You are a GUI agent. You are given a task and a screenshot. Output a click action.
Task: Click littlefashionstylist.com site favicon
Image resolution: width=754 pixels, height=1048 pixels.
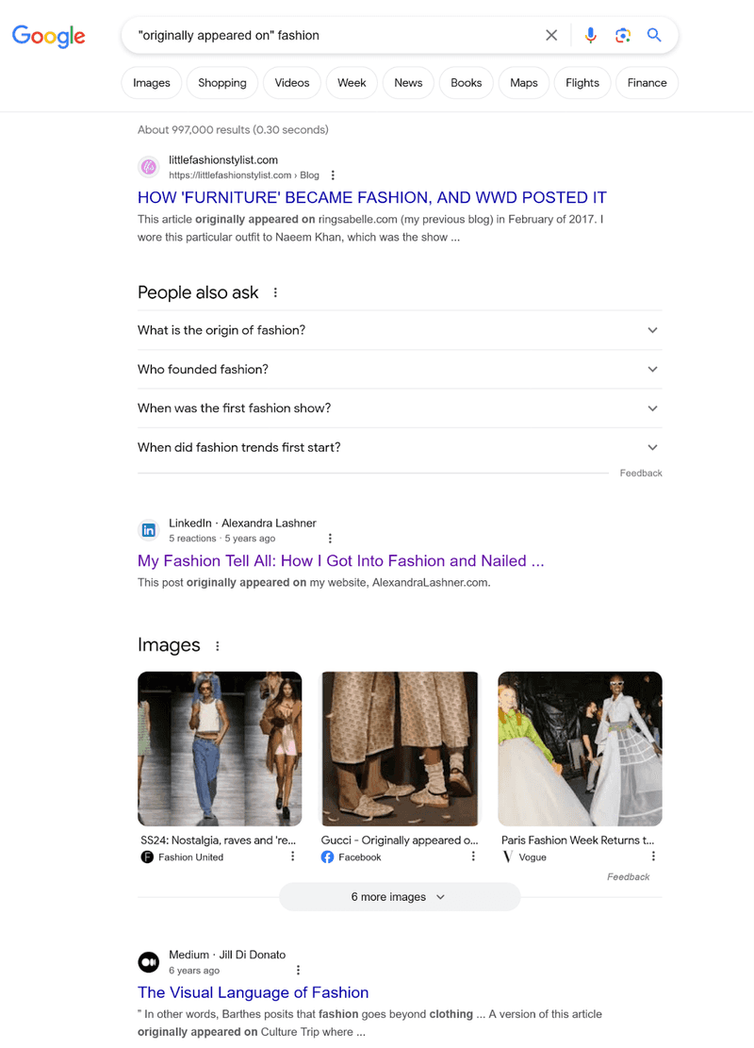[148, 167]
